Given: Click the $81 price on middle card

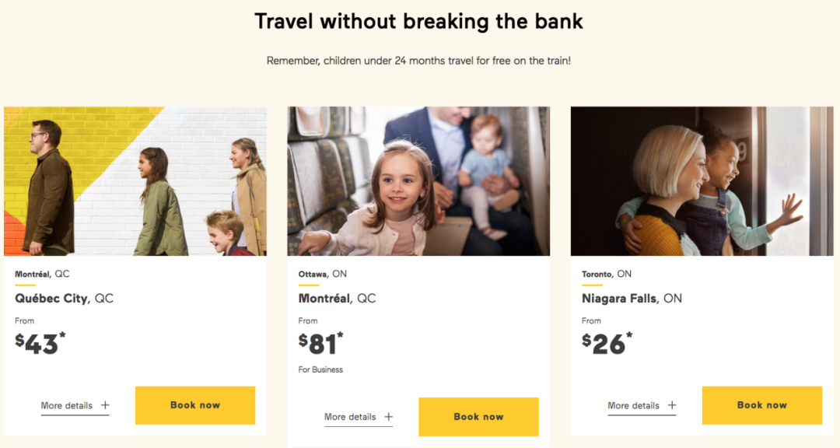Looking at the screenshot, I should click(321, 344).
